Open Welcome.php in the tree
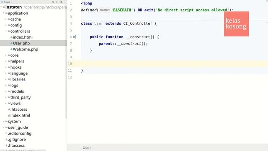Viewport: 268px width, 151px height. (x=26, y=49)
